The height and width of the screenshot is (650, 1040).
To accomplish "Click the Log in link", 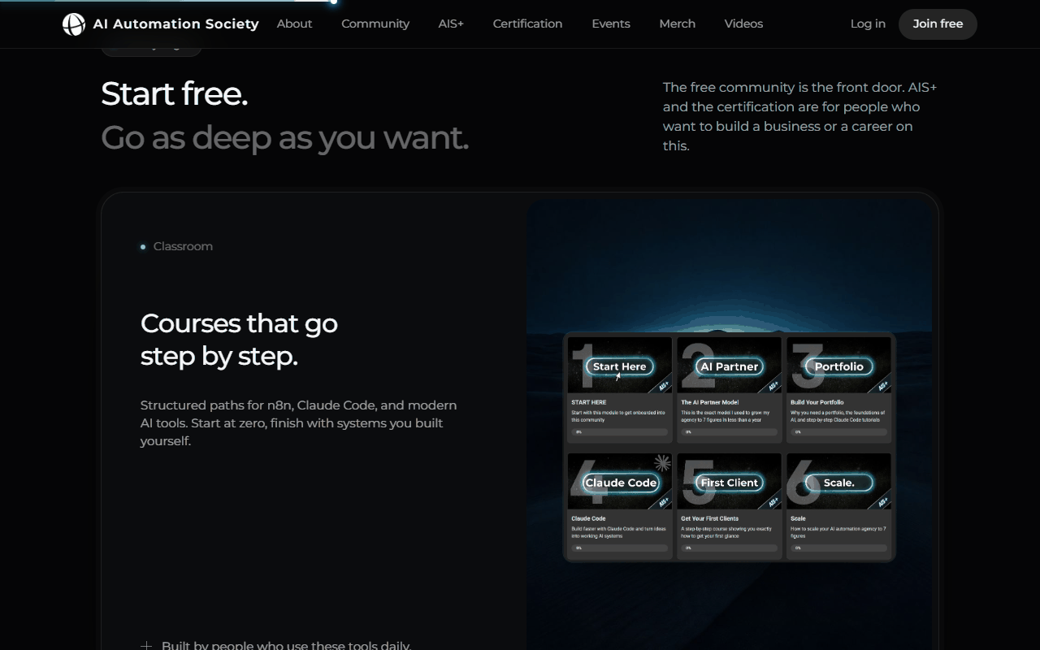I will (868, 24).
